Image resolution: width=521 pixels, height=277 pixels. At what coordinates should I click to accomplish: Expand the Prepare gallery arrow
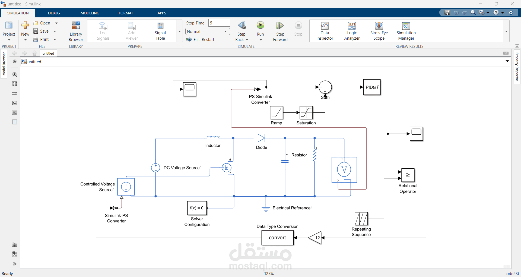point(179,31)
